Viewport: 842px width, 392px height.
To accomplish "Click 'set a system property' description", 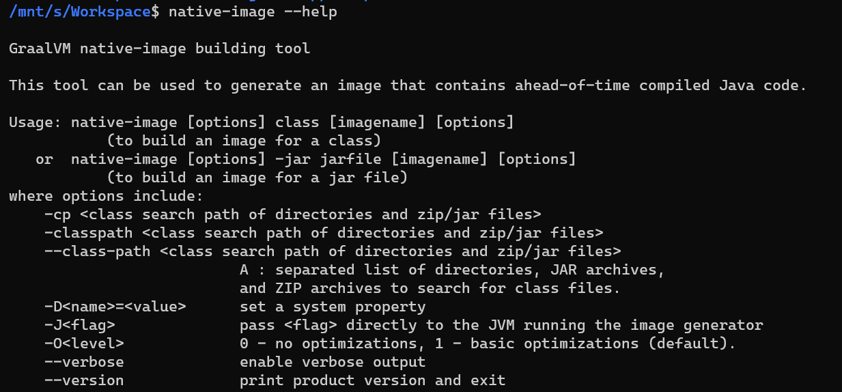I will (x=333, y=307).
